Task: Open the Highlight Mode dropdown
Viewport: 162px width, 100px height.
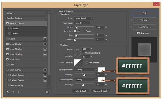Action: 86,70
